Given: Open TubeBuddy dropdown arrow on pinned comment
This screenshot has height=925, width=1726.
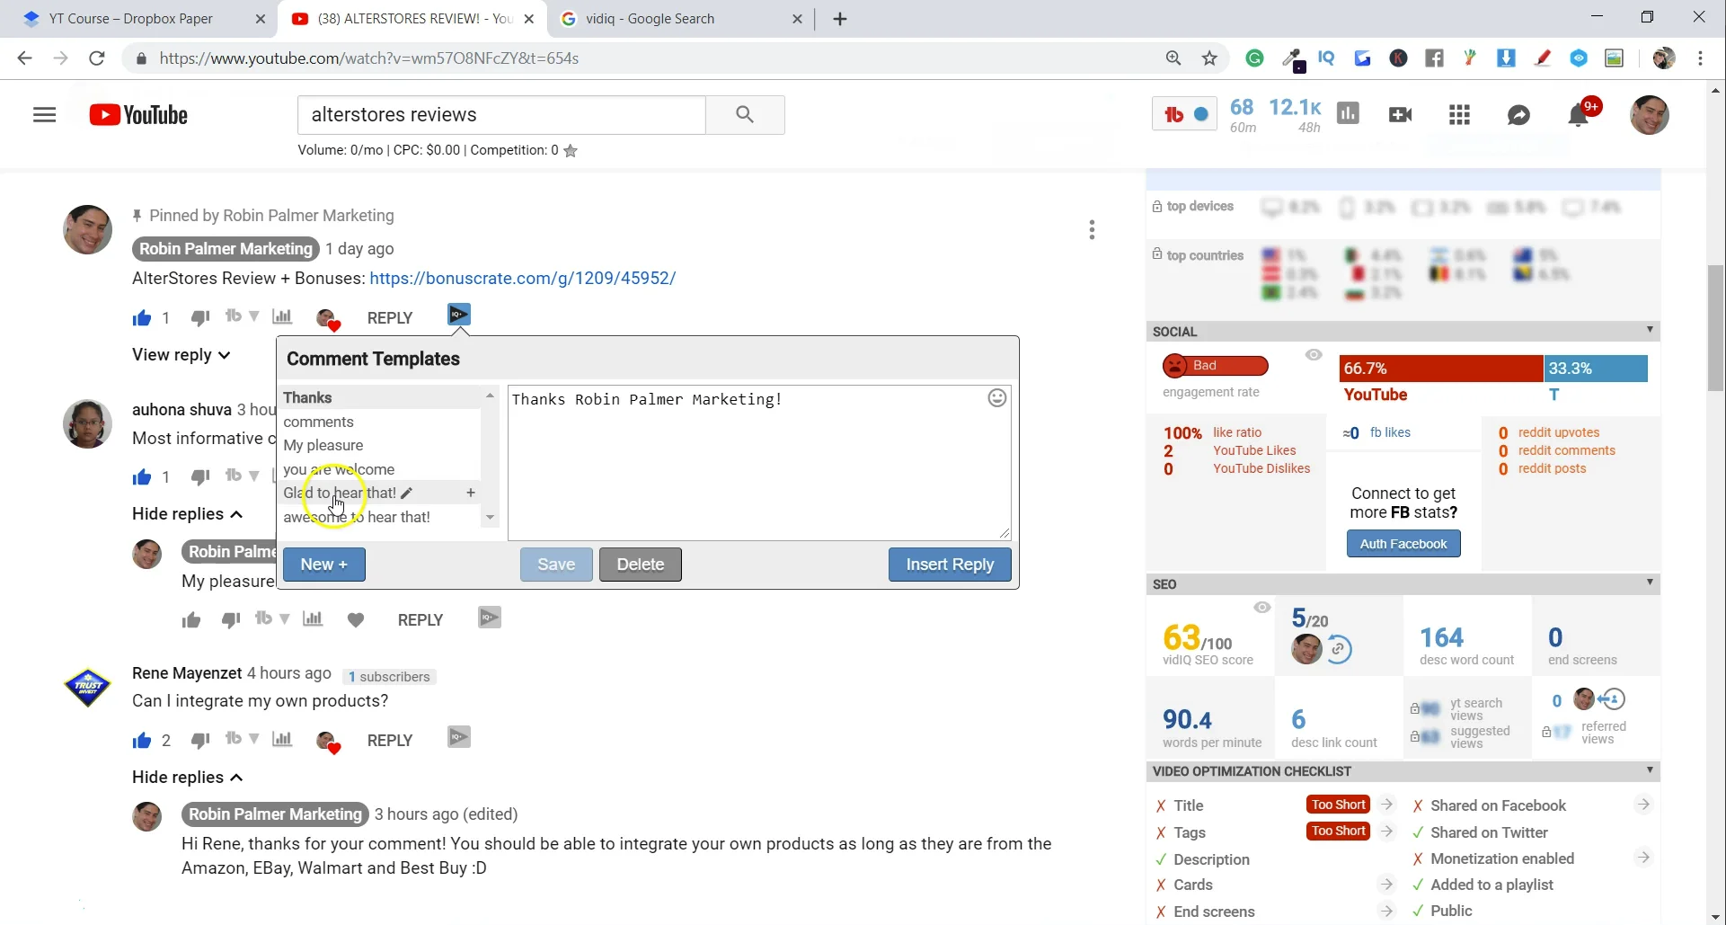Looking at the screenshot, I should pos(254,316).
